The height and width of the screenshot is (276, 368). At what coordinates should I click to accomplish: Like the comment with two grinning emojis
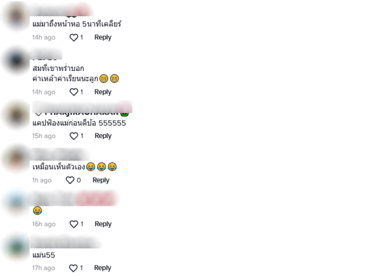tap(74, 92)
